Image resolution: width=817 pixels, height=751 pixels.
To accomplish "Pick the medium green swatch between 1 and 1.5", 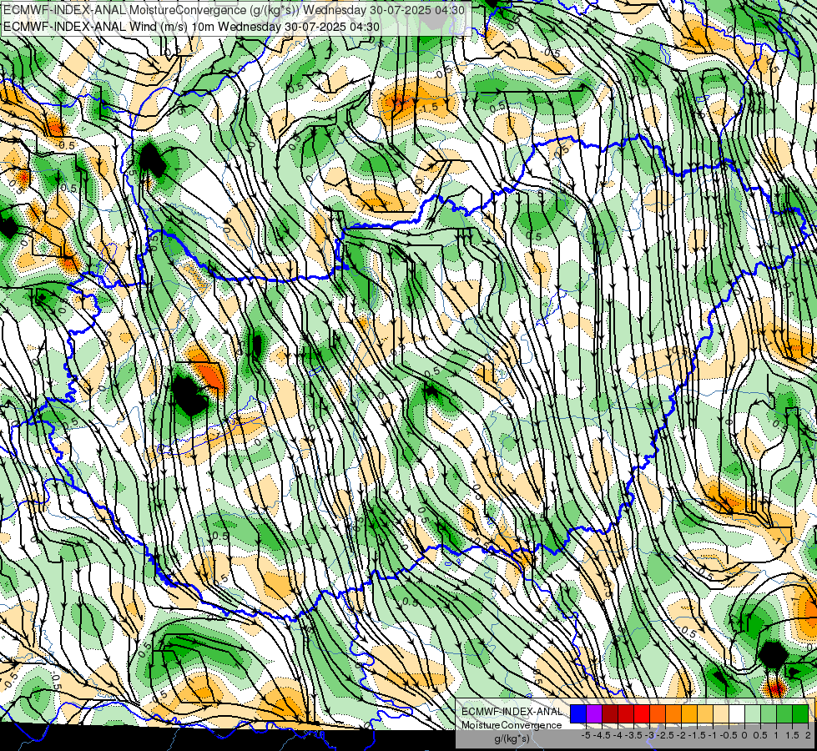I will point(784,713).
